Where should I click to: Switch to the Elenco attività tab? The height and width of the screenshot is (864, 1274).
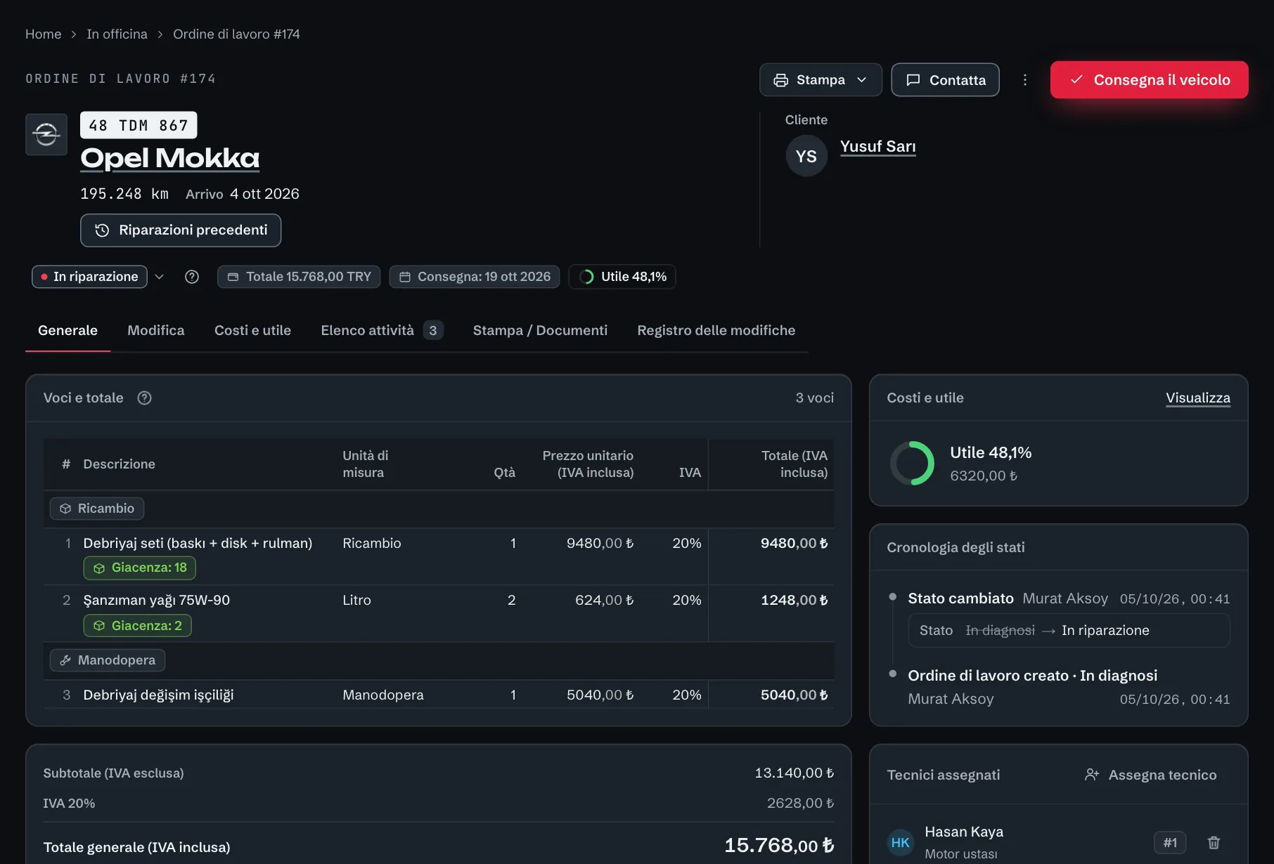pyautogui.click(x=382, y=330)
